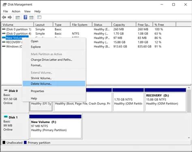The image size is (192, 152).
Task: Click the 835.60 GB free space cell
Action: (145, 46)
